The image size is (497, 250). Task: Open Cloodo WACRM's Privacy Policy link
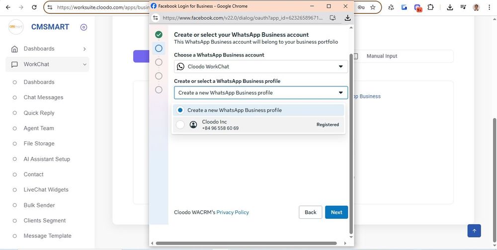[233, 212]
